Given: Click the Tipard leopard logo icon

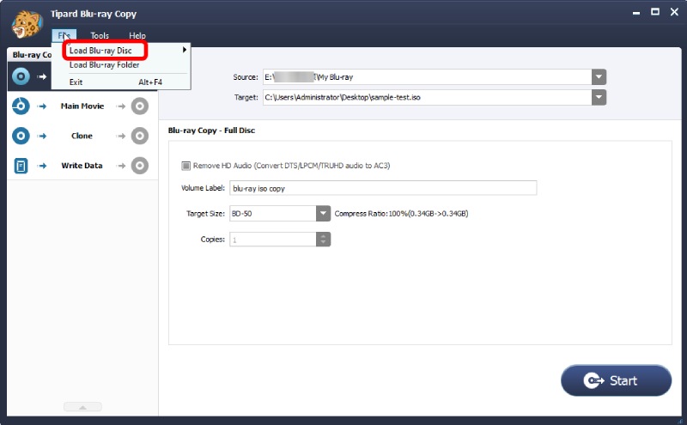Looking at the screenshot, I should [27, 24].
